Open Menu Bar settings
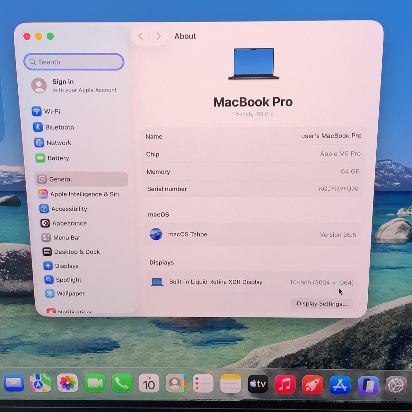 [61, 238]
